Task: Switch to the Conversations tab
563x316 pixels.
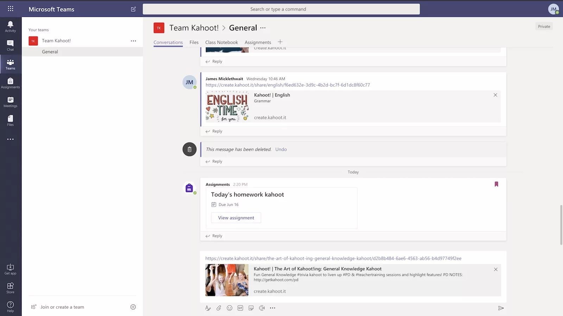Action: 168,42
